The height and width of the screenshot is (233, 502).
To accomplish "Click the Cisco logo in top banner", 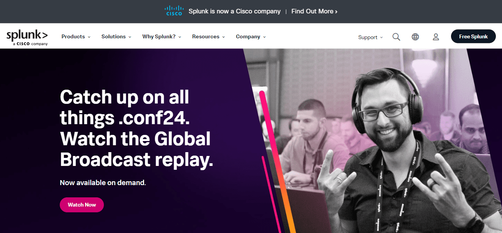I will coord(174,10).
